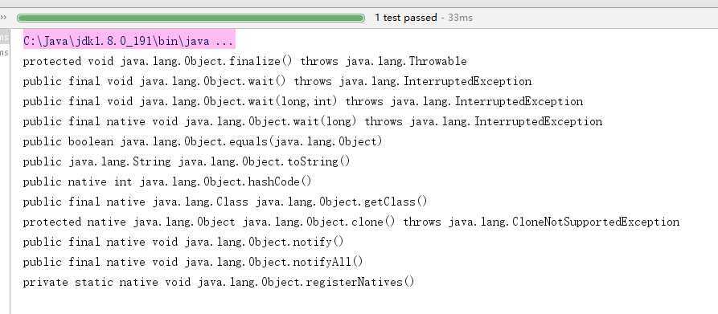
Task: Click the Object.notifyAll() output line
Action: (193, 263)
